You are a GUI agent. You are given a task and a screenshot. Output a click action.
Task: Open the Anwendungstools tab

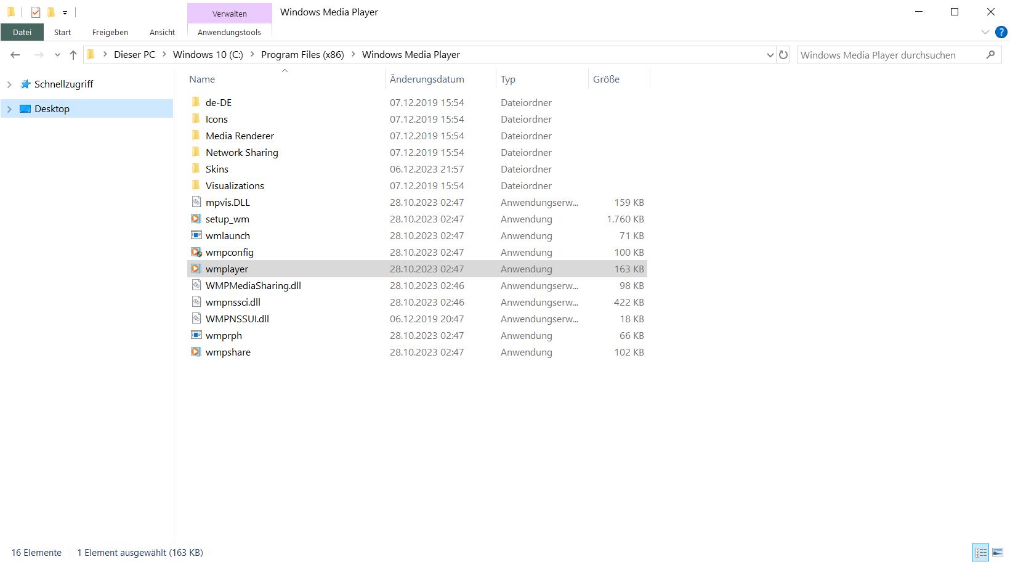click(x=229, y=32)
